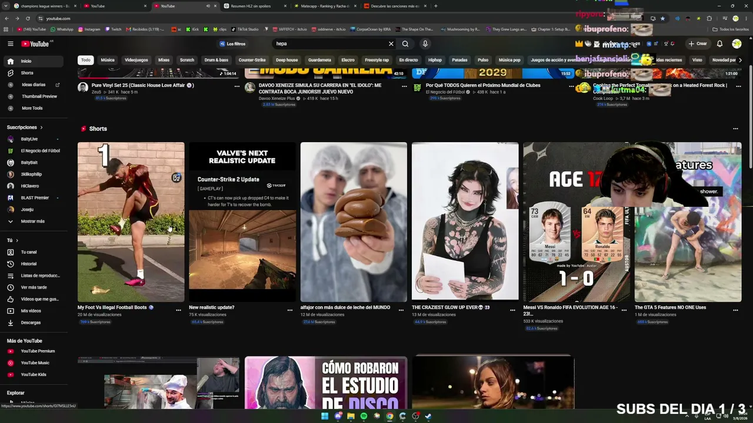This screenshot has height=423, width=753.
Task: Switch to the champions league winners browser tab
Action: tap(44, 6)
